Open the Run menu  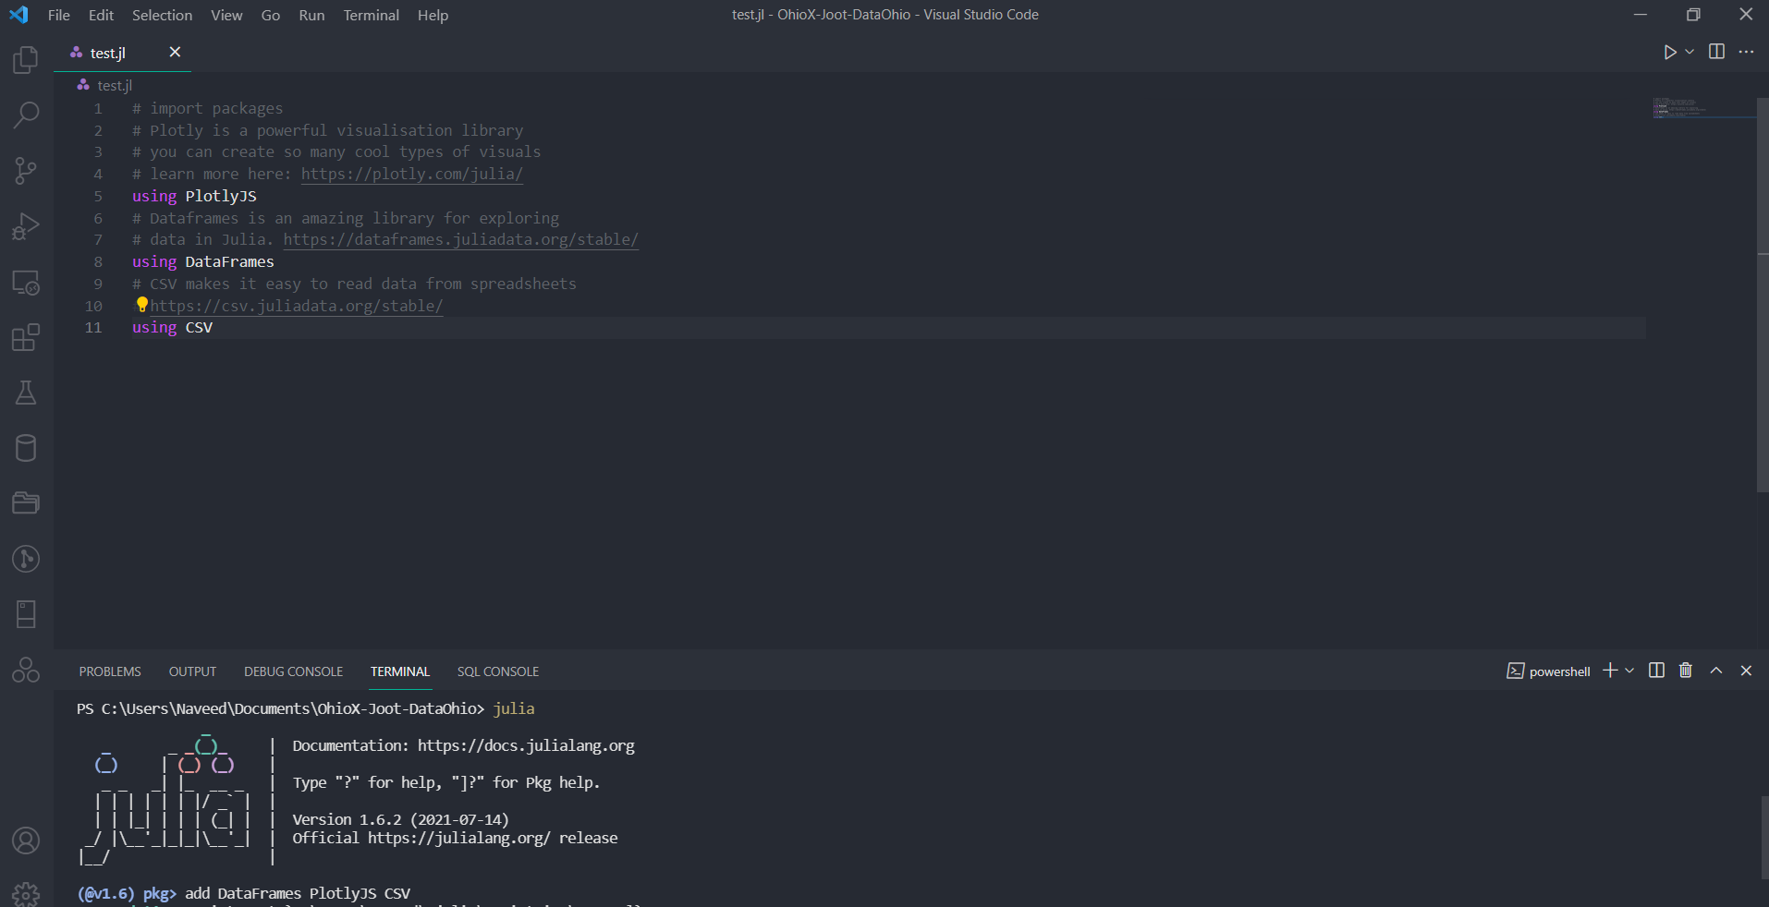coord(311,15)
